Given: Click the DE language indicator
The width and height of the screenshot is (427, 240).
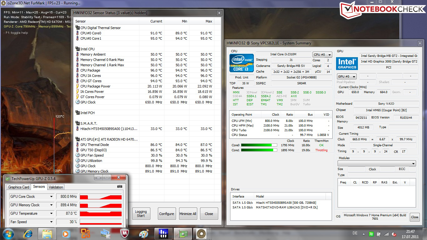Looking at the screenshot, I should 355,233.
